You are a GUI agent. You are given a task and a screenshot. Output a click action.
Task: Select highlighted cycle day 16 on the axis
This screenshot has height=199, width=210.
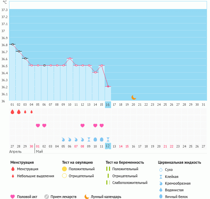108,105
